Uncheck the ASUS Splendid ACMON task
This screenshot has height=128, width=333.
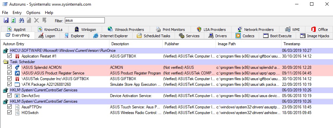9,67
